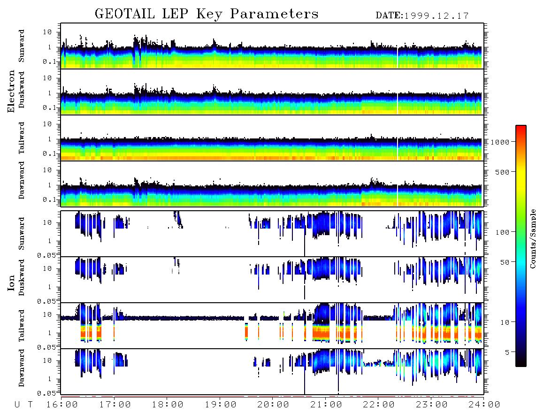Click the Ion "Sunward" axis label
This screenshot has height=413, width=536.
[x=22, y=234]
